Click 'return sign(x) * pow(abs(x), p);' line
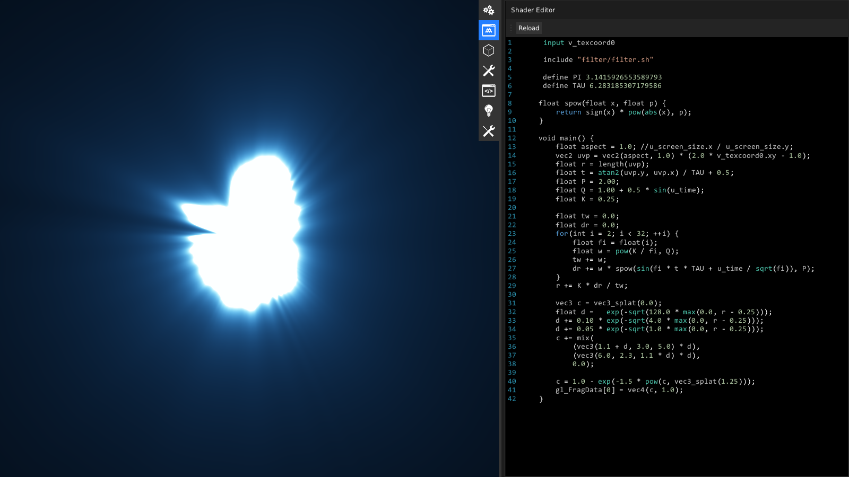849x477 pixels. pyautogui.click(x=623, y=112)
